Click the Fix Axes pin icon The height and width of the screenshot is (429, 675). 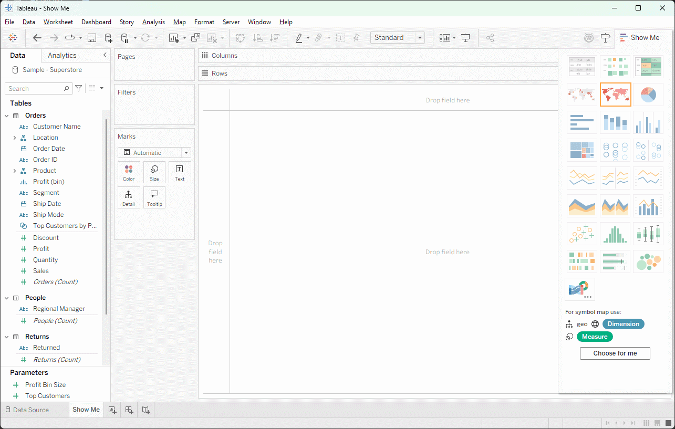tap(357, 38)
